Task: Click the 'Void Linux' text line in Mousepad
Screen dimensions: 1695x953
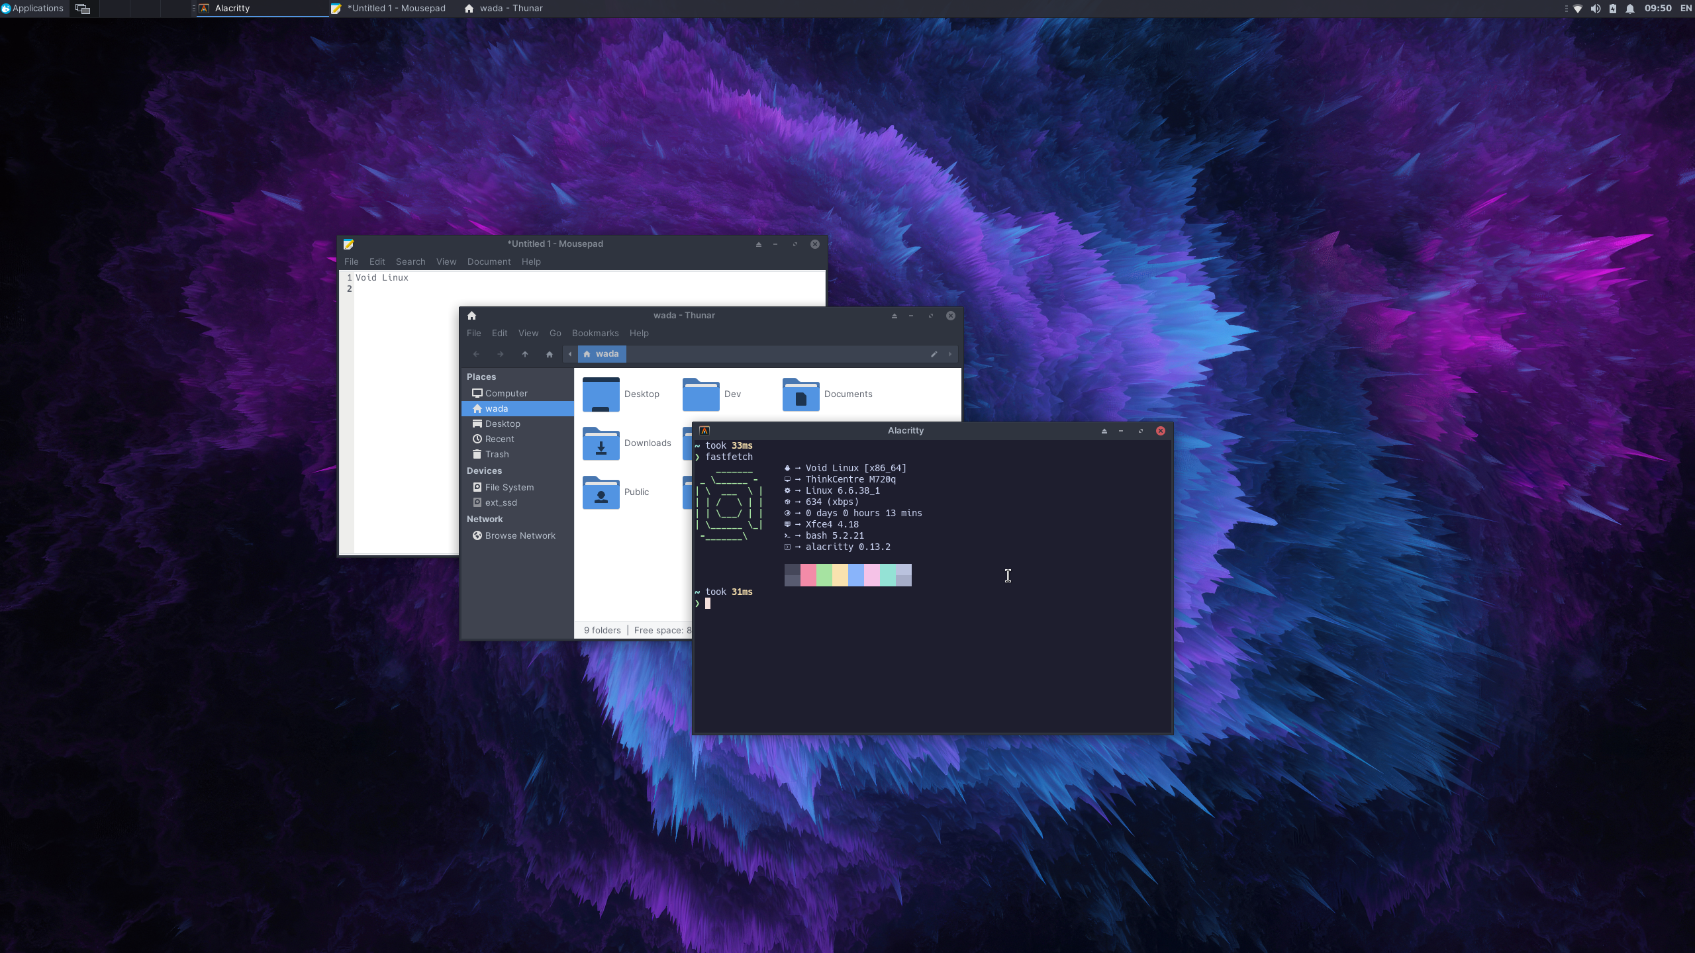Action: (382, 277)
